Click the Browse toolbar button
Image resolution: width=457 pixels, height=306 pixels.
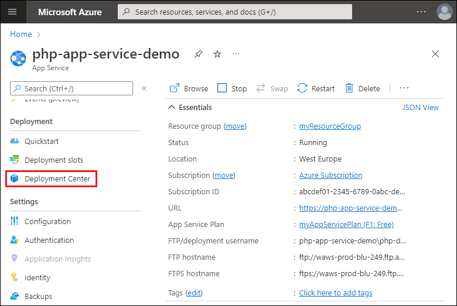tap(189, 88)
